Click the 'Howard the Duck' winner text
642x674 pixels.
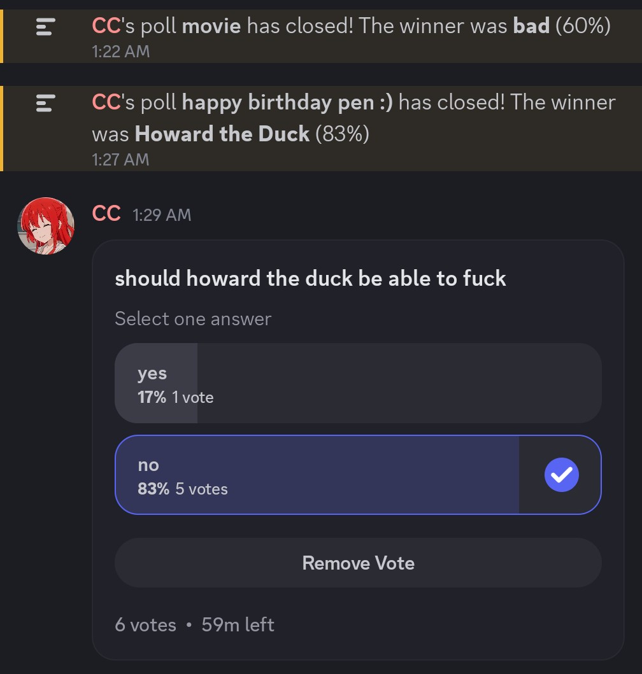click(222, 134)
